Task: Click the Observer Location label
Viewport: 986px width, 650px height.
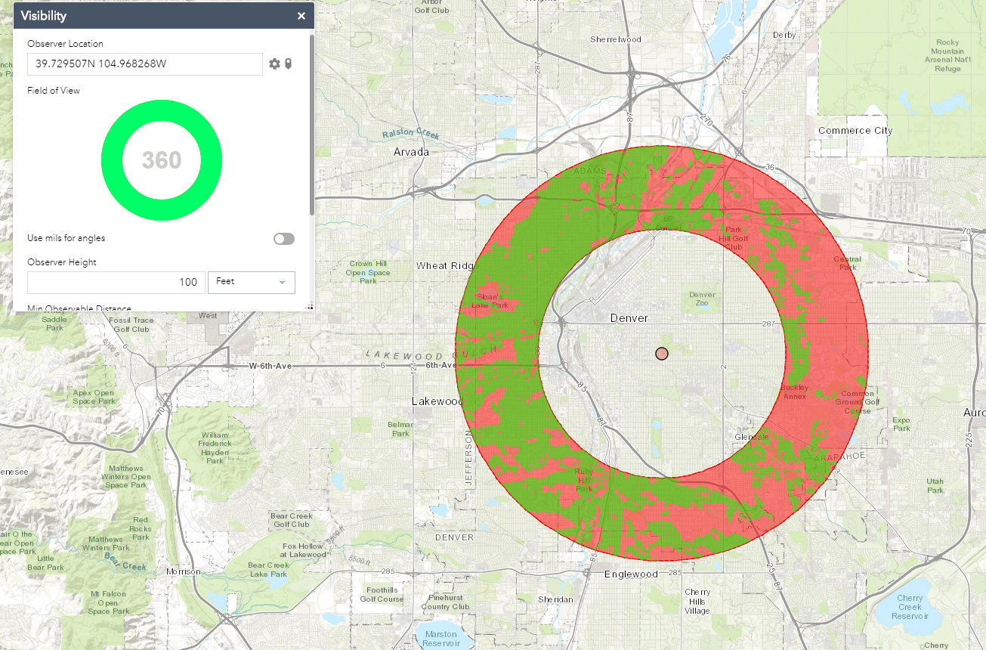Action: 65,44
